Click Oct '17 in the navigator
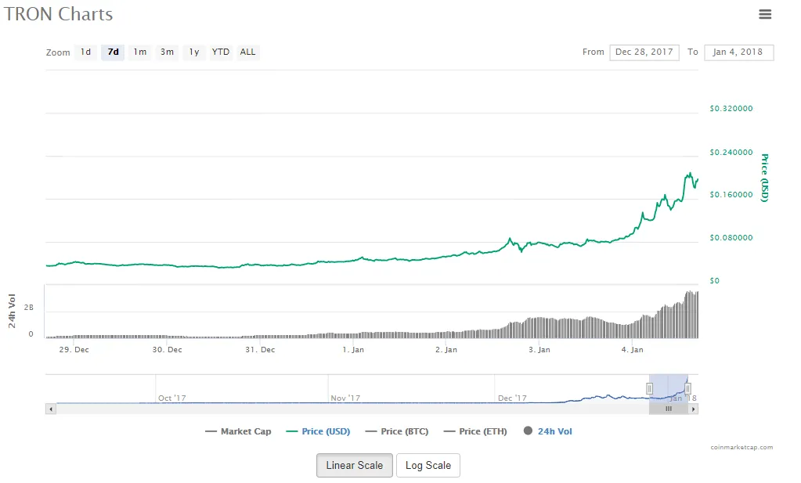 point(172,398)
